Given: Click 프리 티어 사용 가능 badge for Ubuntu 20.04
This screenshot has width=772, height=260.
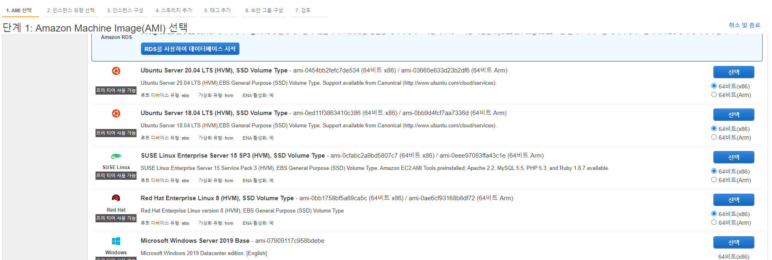Looking at the screenshot, I should coord(116,90).
